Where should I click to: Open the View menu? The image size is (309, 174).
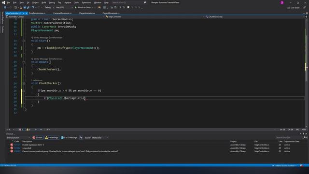[21, 2]
